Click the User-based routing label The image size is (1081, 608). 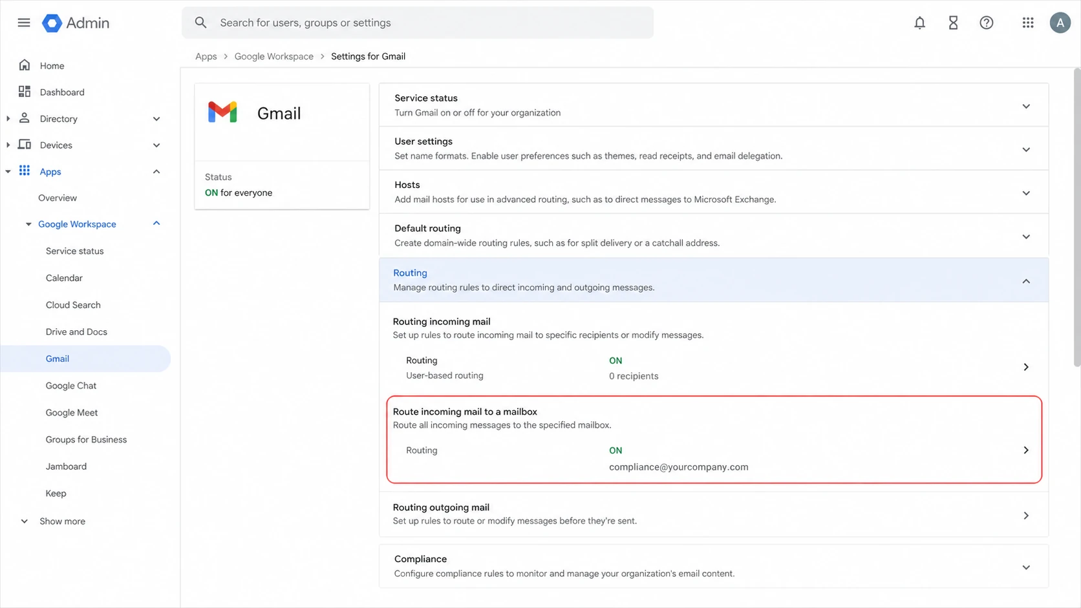[444, 375]
